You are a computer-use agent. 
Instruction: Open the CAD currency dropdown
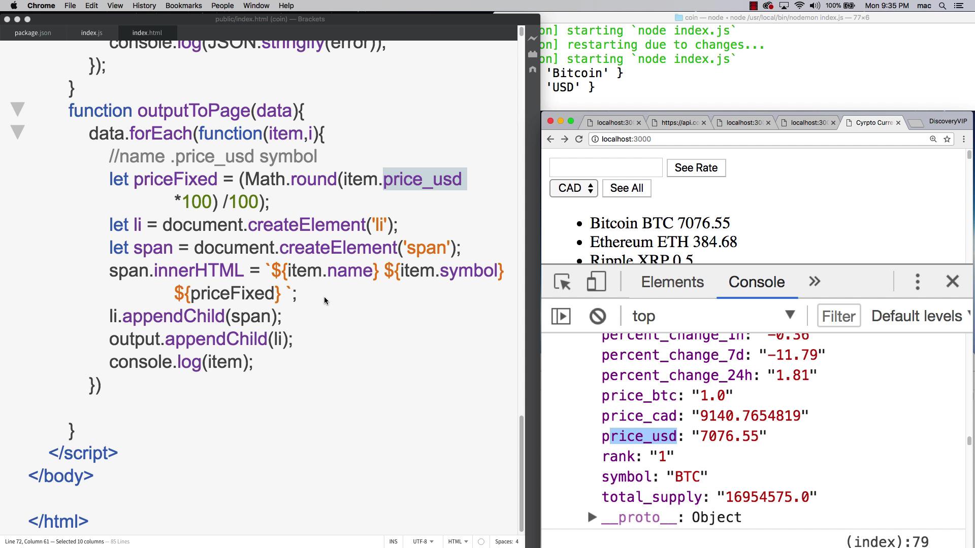click(574, 188)
